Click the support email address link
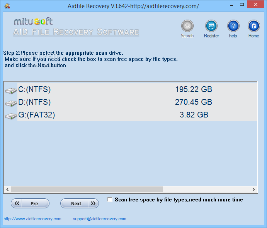 coord(100,219)
